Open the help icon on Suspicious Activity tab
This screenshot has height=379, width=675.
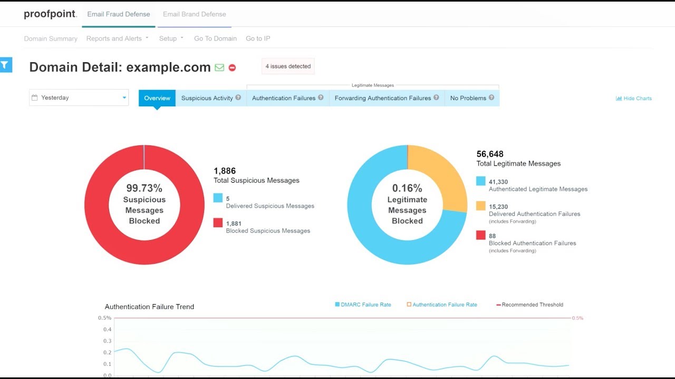pos(238,98)
